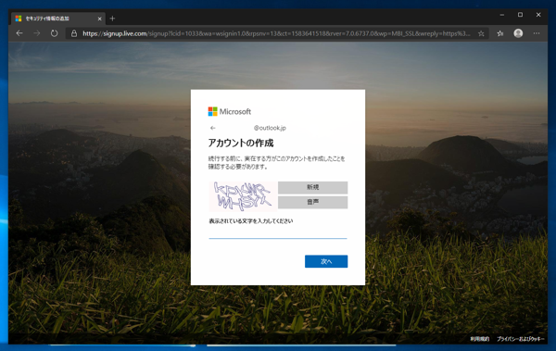
Task: Open a new tab with plus icon
Action: [112, 19]
